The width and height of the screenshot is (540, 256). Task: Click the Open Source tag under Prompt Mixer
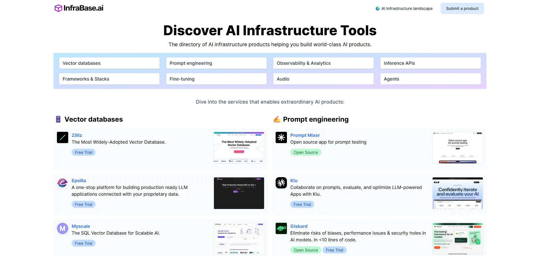click(306, 152)
